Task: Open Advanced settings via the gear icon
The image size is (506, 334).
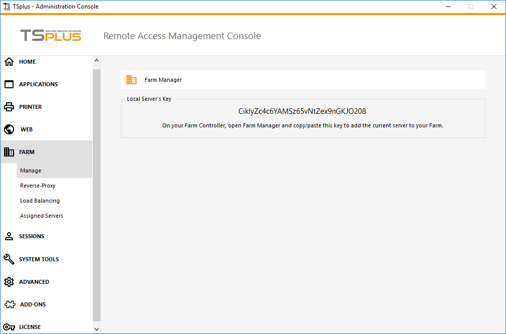Action: pos(9,281)
